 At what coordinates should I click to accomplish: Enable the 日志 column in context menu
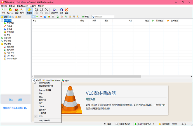point(48,93)
